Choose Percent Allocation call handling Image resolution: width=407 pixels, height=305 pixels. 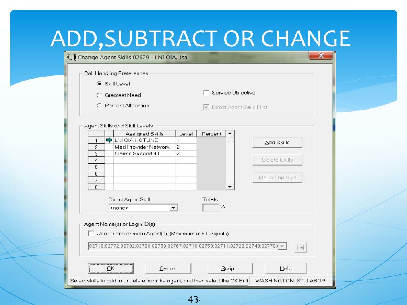coord(99,105)
